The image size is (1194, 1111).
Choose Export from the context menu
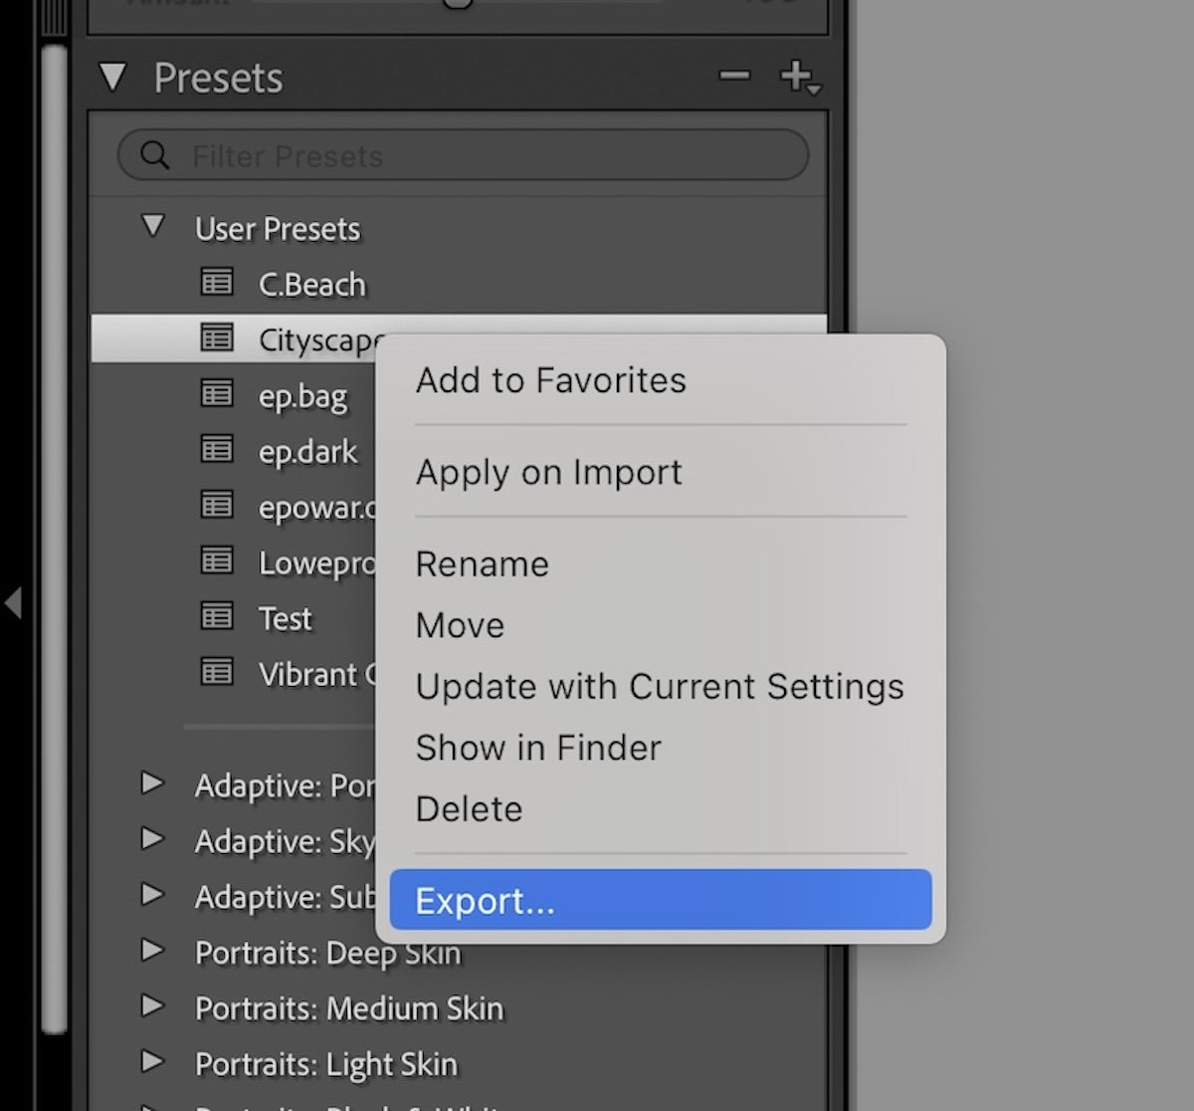click(x=485, y=899)
